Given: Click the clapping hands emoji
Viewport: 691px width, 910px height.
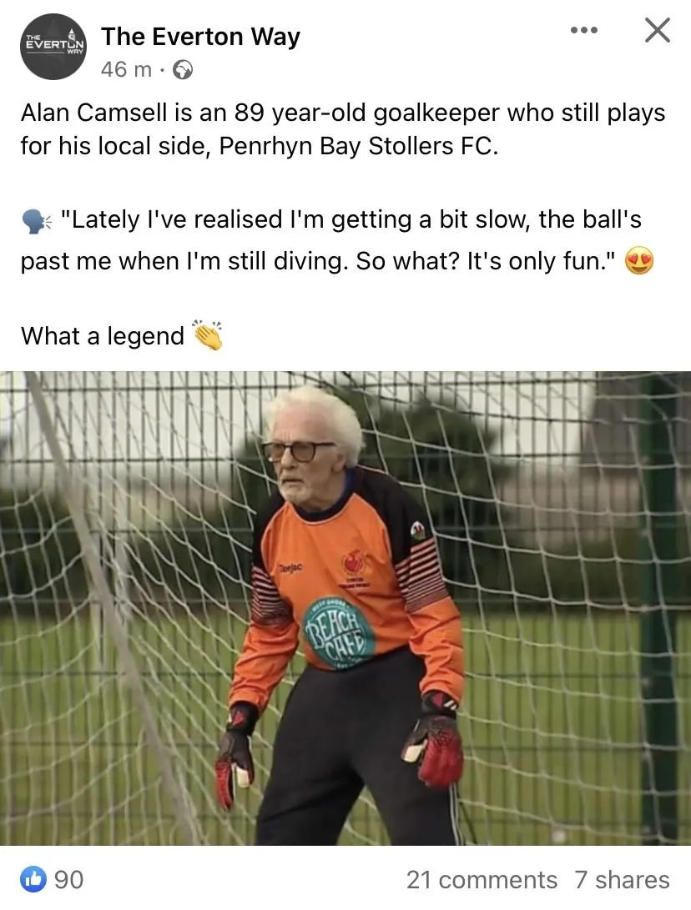Looking at the screenshot, I should [x=208, y=334].
